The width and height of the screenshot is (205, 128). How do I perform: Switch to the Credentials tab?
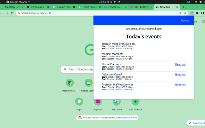115,7
